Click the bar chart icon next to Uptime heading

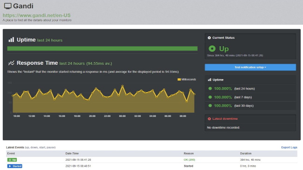(x=11, y=40)
